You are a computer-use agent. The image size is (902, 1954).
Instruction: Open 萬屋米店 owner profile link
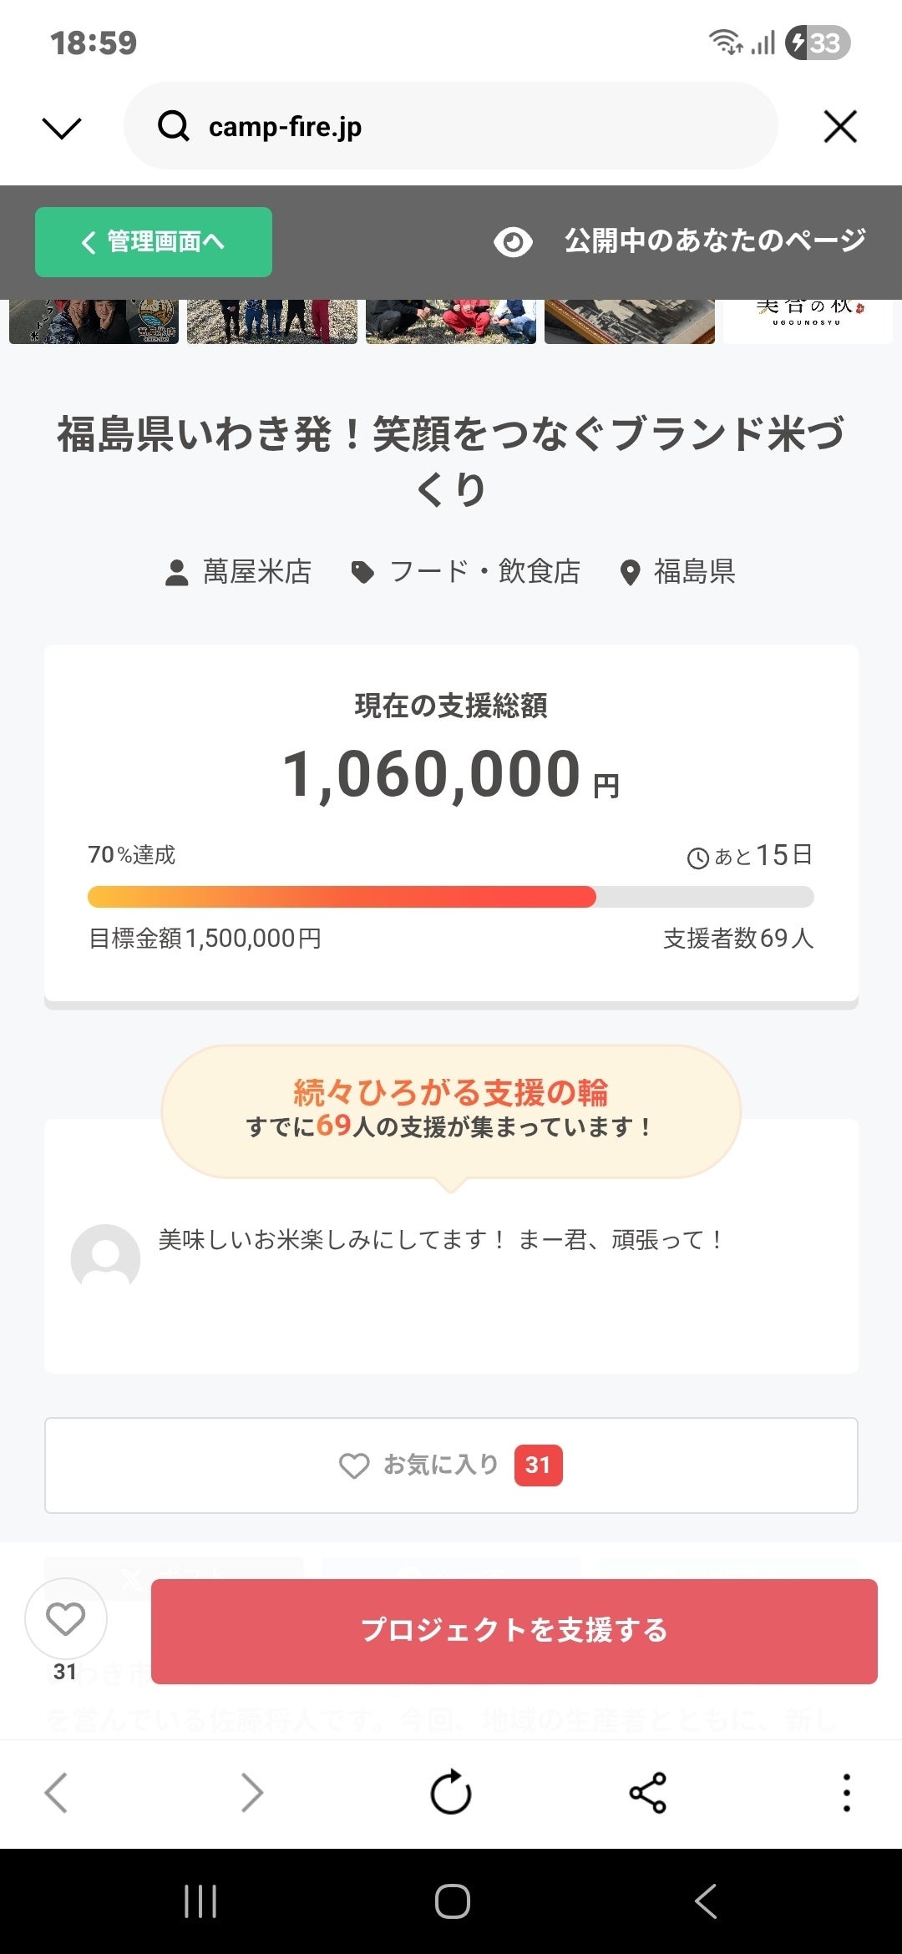[239, 572]
